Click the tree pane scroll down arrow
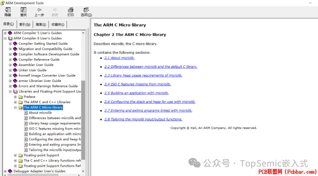The height and width of the screenshot is (176, 318). pos(83,171)
